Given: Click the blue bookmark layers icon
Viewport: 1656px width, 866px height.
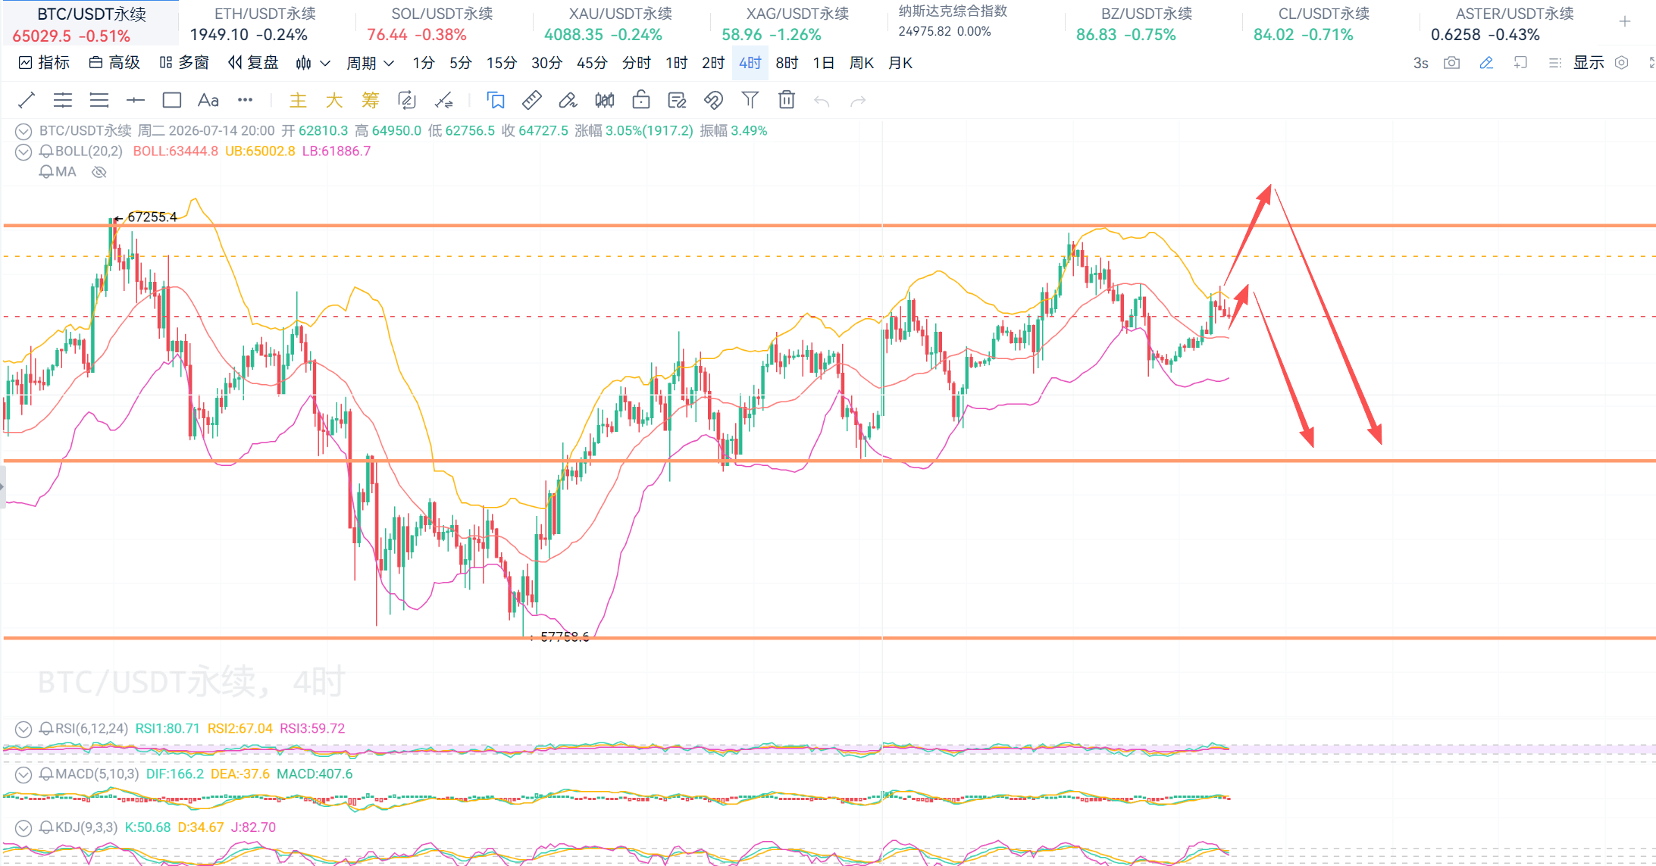Looking at the screenshot, I should pos(496,100).
